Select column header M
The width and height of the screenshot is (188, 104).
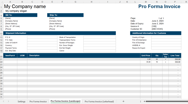coord(146,2)
